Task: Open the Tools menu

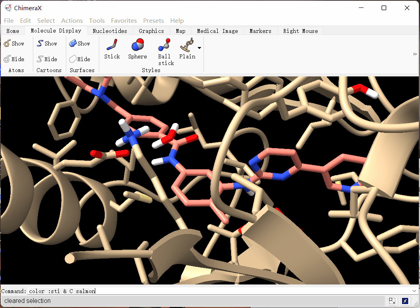Action: (97, 20)
